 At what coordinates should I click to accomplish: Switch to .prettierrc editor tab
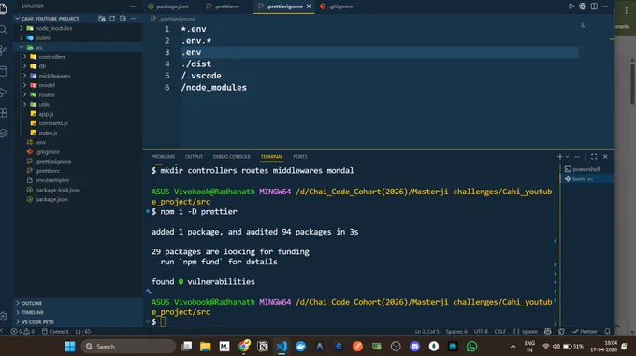pos(223,7)
